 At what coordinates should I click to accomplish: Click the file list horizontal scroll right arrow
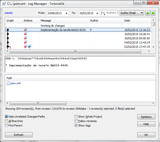(153, 103)
